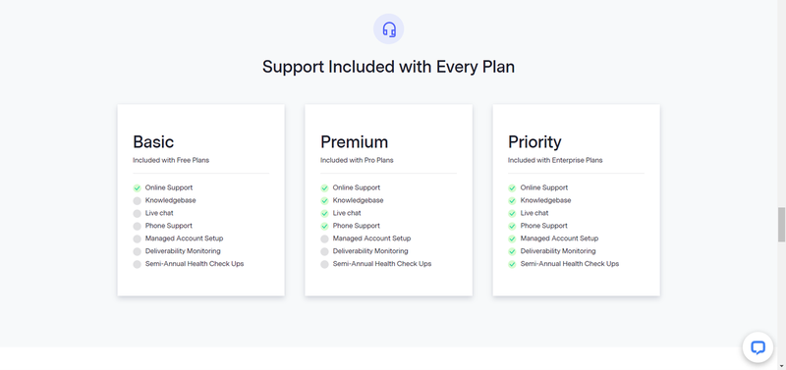Click 'Support Included with Every Plan' heading
Screen dimensions: 786x370
[388, 67]
